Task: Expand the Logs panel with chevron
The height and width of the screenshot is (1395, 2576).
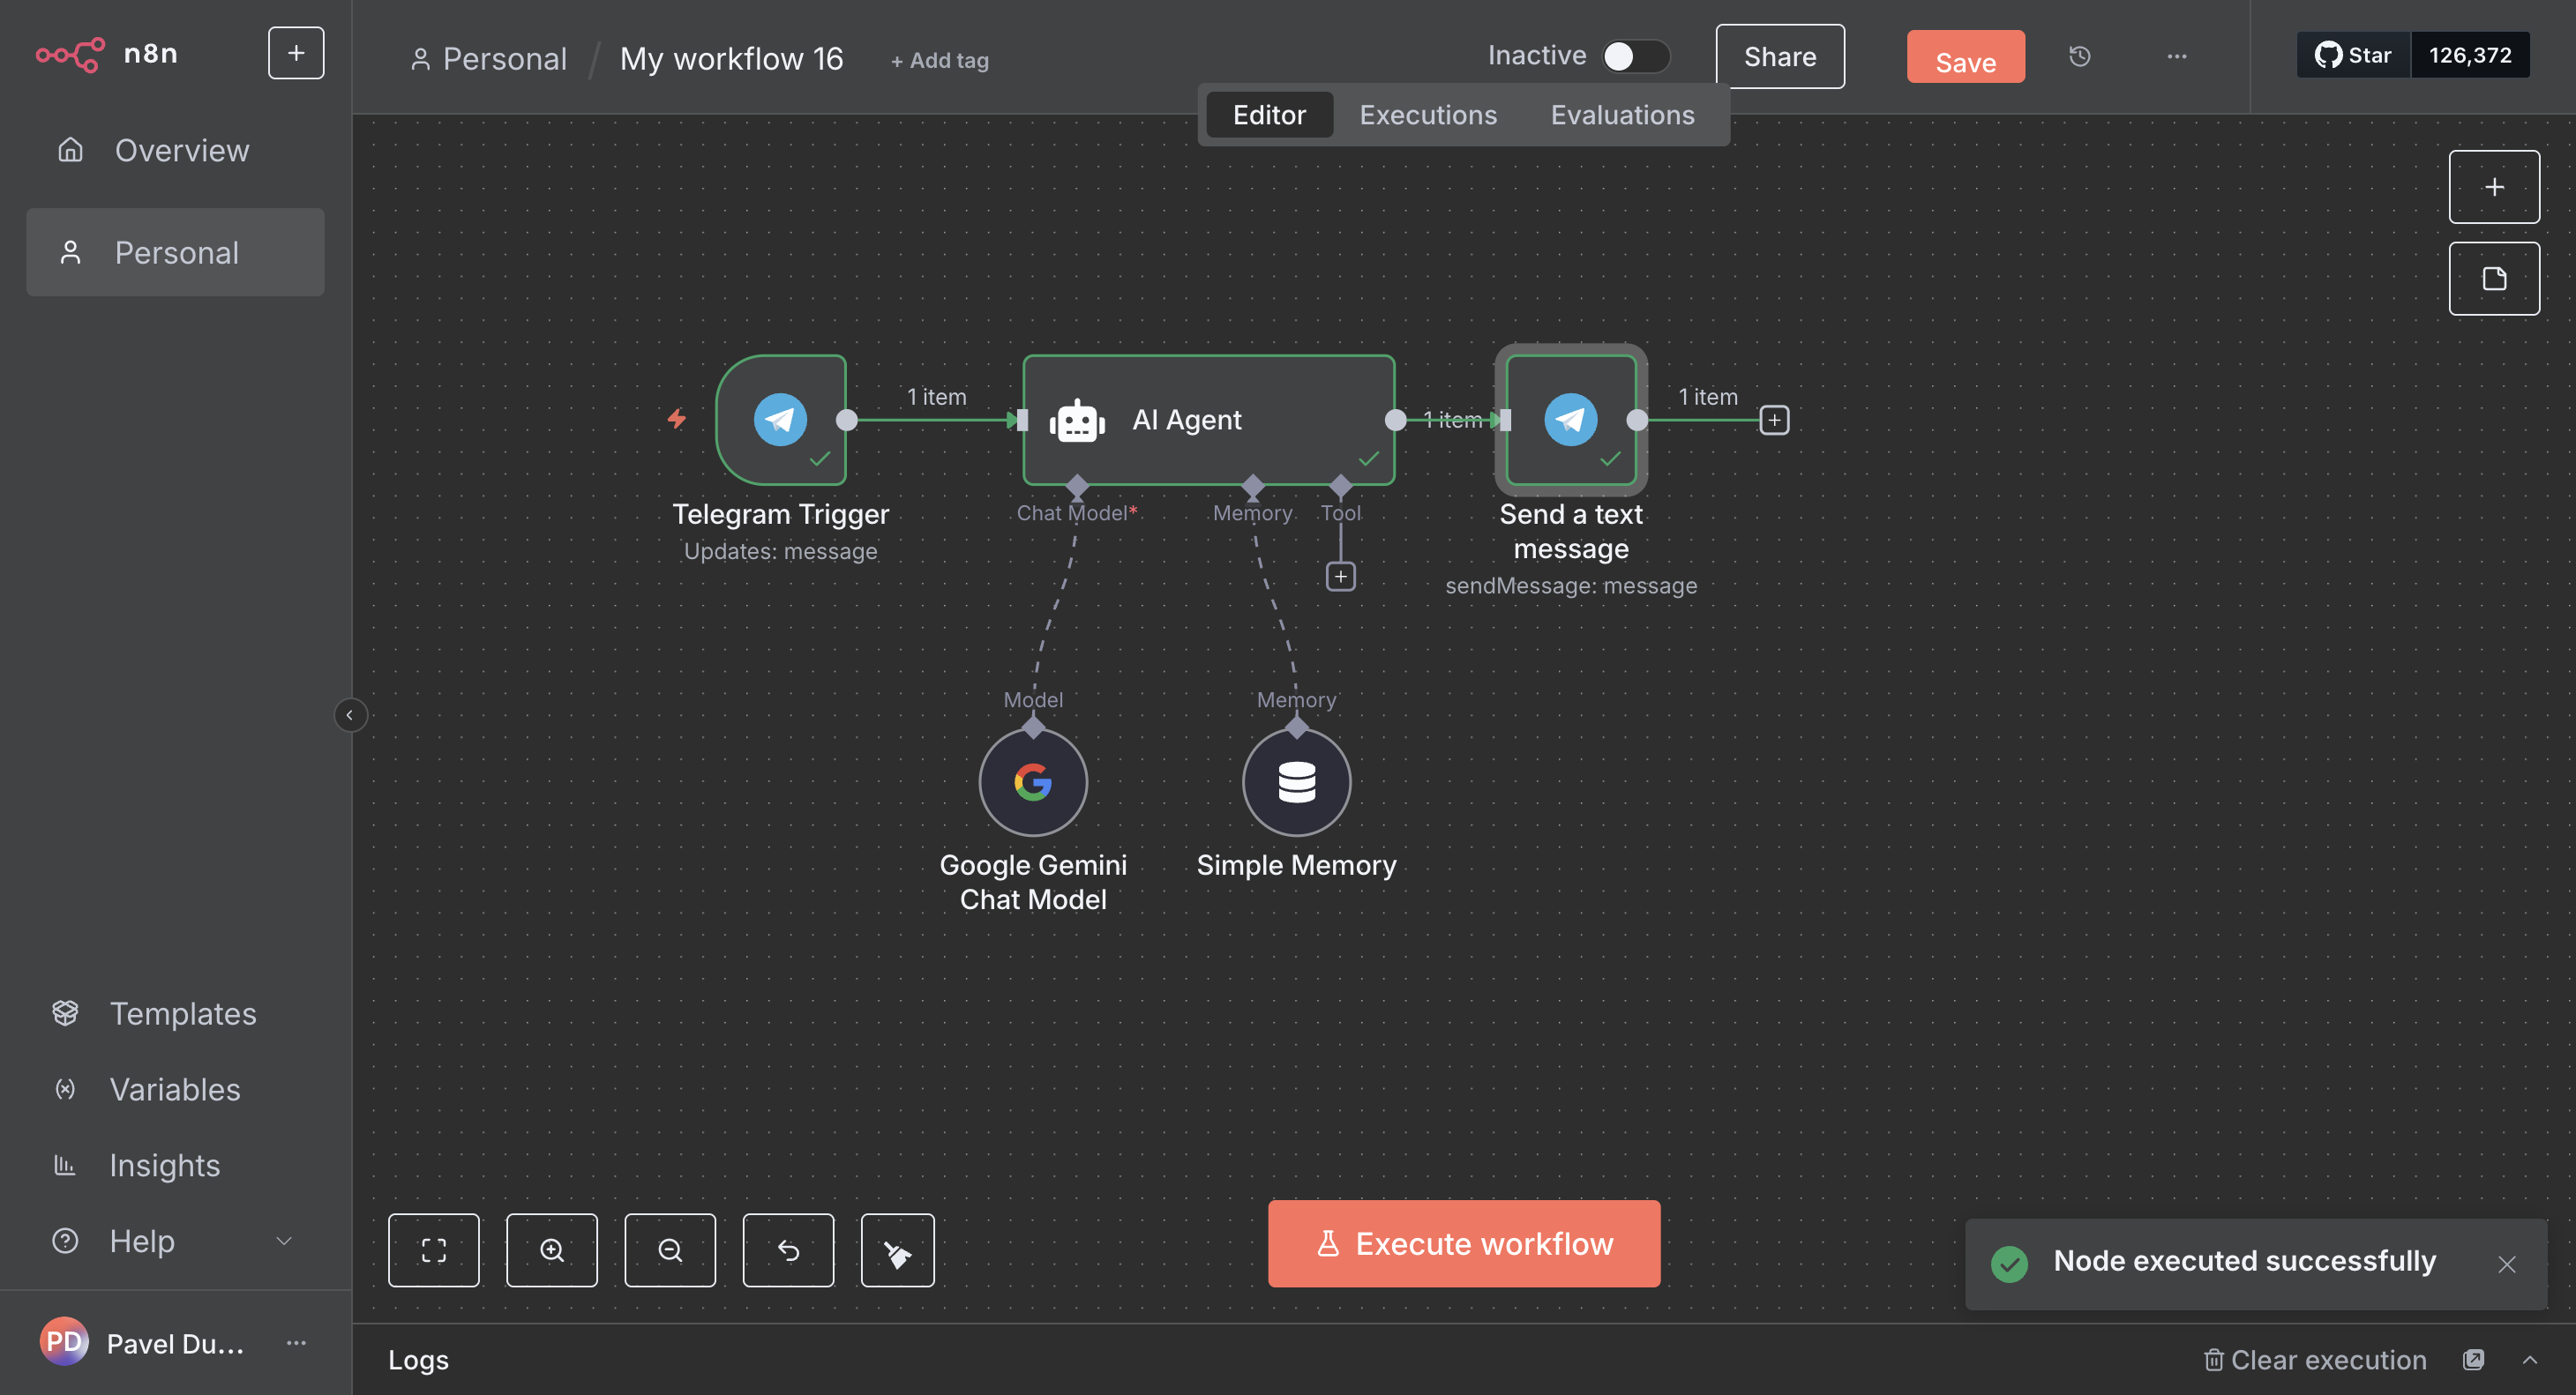Action: pos(2529,1360)
